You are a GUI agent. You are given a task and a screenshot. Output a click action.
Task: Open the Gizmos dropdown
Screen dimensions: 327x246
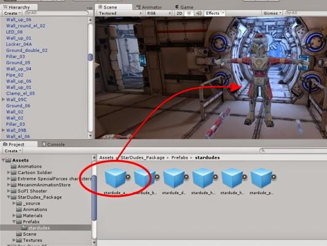point(272,13)
